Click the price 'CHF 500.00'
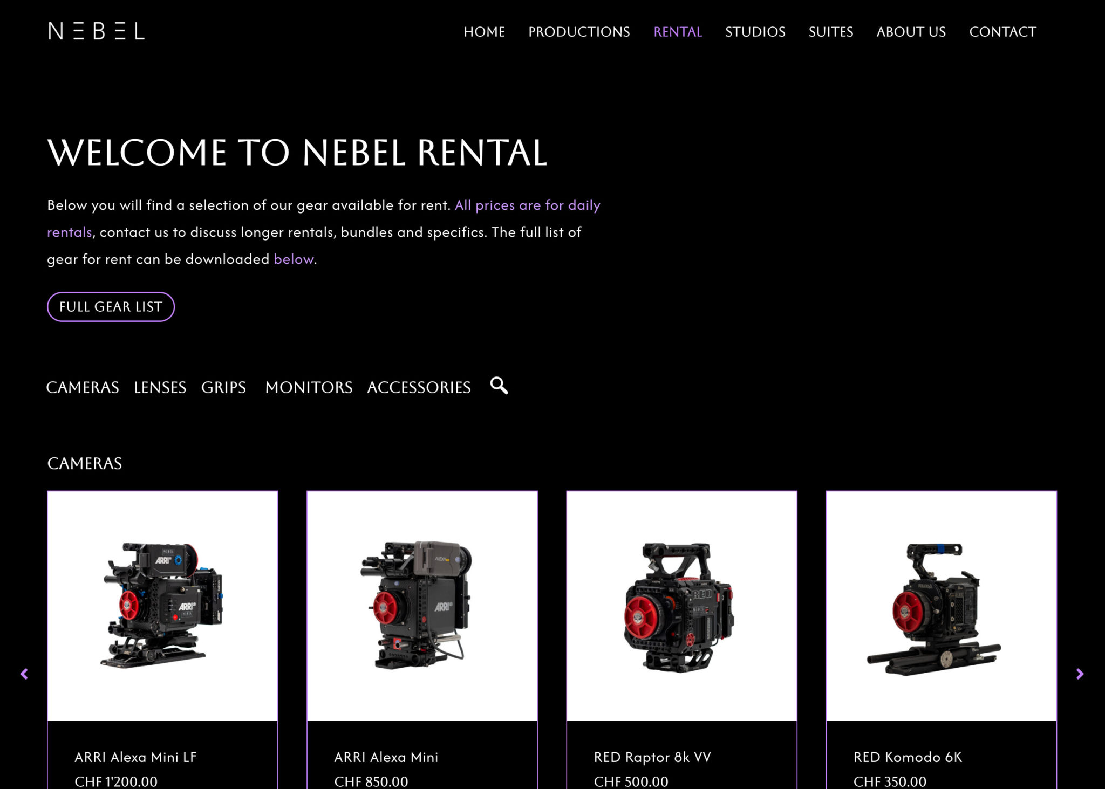1105x789 pixels. (631, 781)
